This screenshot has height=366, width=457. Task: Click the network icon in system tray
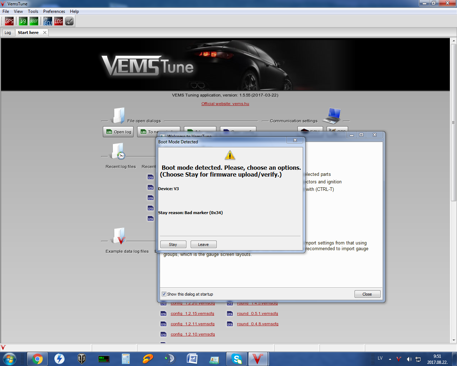pos(418,359)
